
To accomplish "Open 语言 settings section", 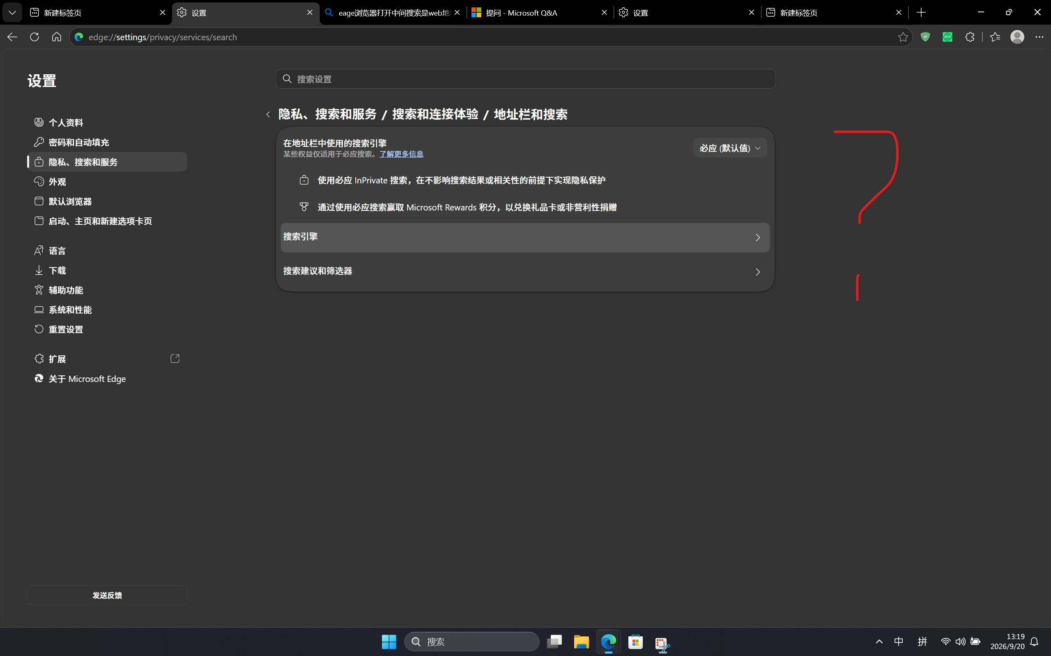I will [107, 251].
